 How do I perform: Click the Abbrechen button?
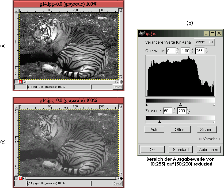point(209,149)
